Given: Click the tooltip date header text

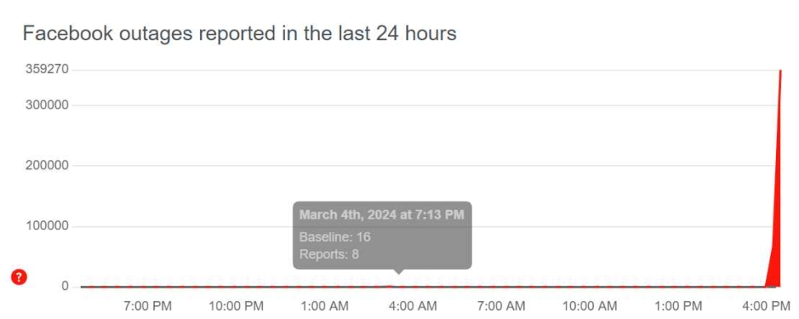Looking at the screenshot, I should [381, 215].
